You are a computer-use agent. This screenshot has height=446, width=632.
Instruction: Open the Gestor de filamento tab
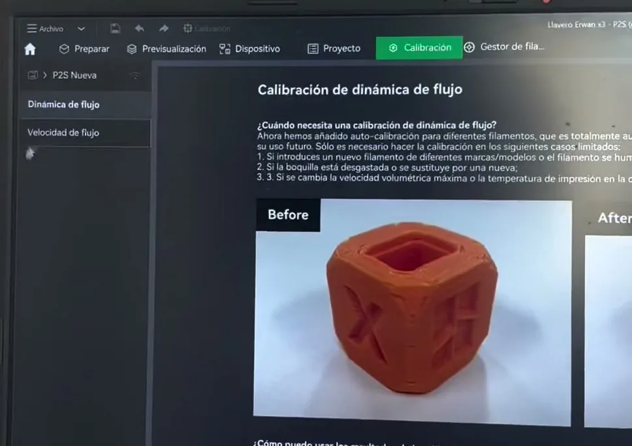[504, 47]
